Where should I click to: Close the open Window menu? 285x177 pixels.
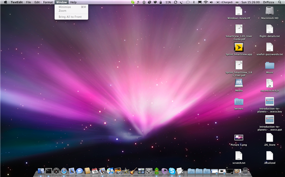tap(61, 2)
